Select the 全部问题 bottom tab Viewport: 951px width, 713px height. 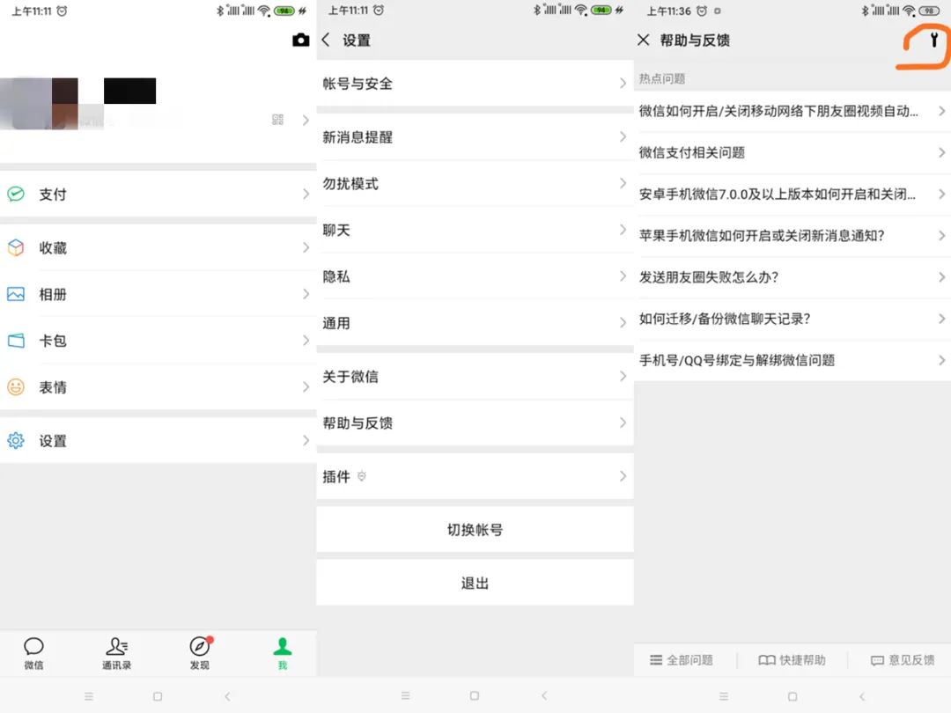click(681, 659)
